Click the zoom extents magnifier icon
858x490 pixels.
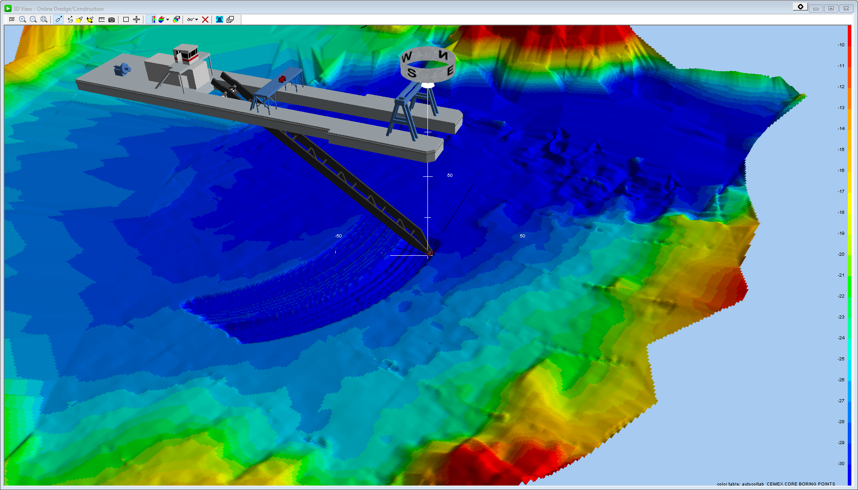point(44,20)
